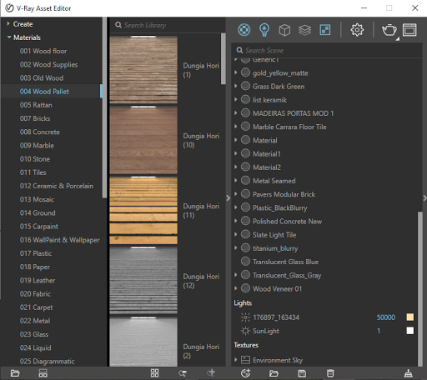Select the Polished Concrete New material

click(287, 222)
